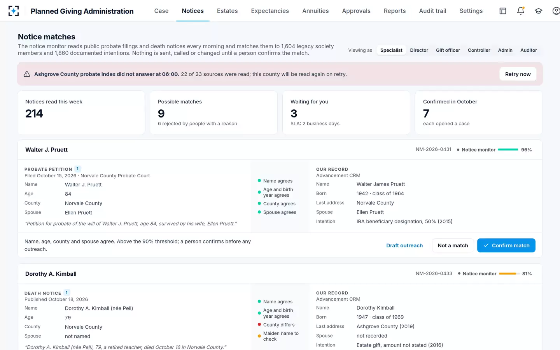Click the Maiden name to check indicator

278,336
